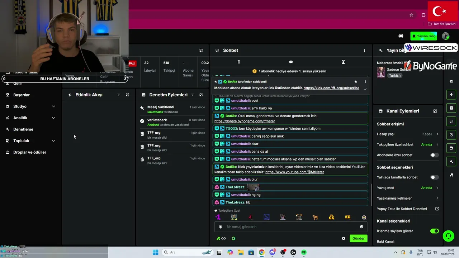Open support headset chat bubble

[x=448, y=236]
